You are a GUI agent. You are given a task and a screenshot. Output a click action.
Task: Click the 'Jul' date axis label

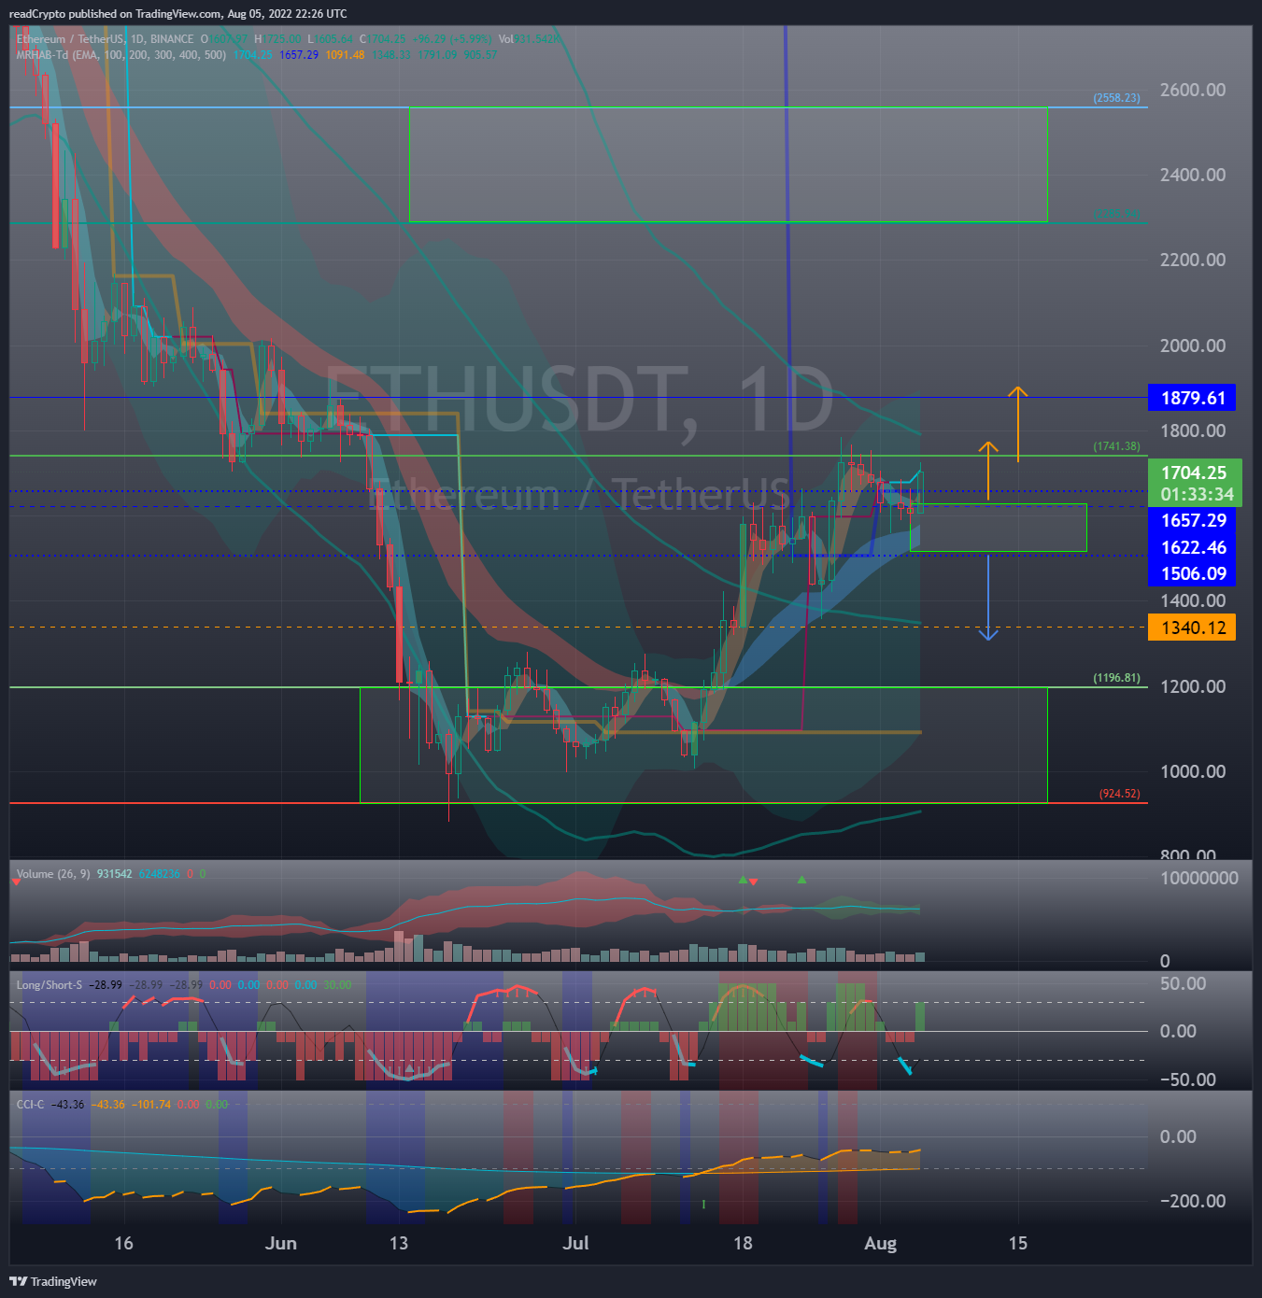tap(575, 1244)
